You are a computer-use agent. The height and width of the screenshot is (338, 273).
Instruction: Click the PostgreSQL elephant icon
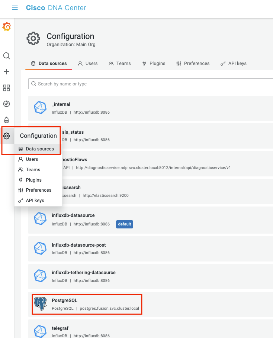pos(40,304)
